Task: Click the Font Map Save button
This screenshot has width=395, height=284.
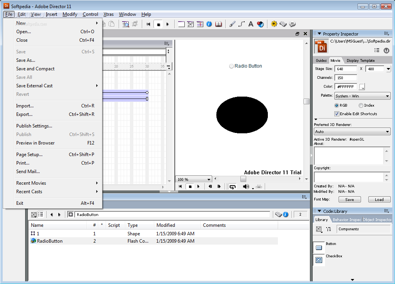Action: (349, 199)
